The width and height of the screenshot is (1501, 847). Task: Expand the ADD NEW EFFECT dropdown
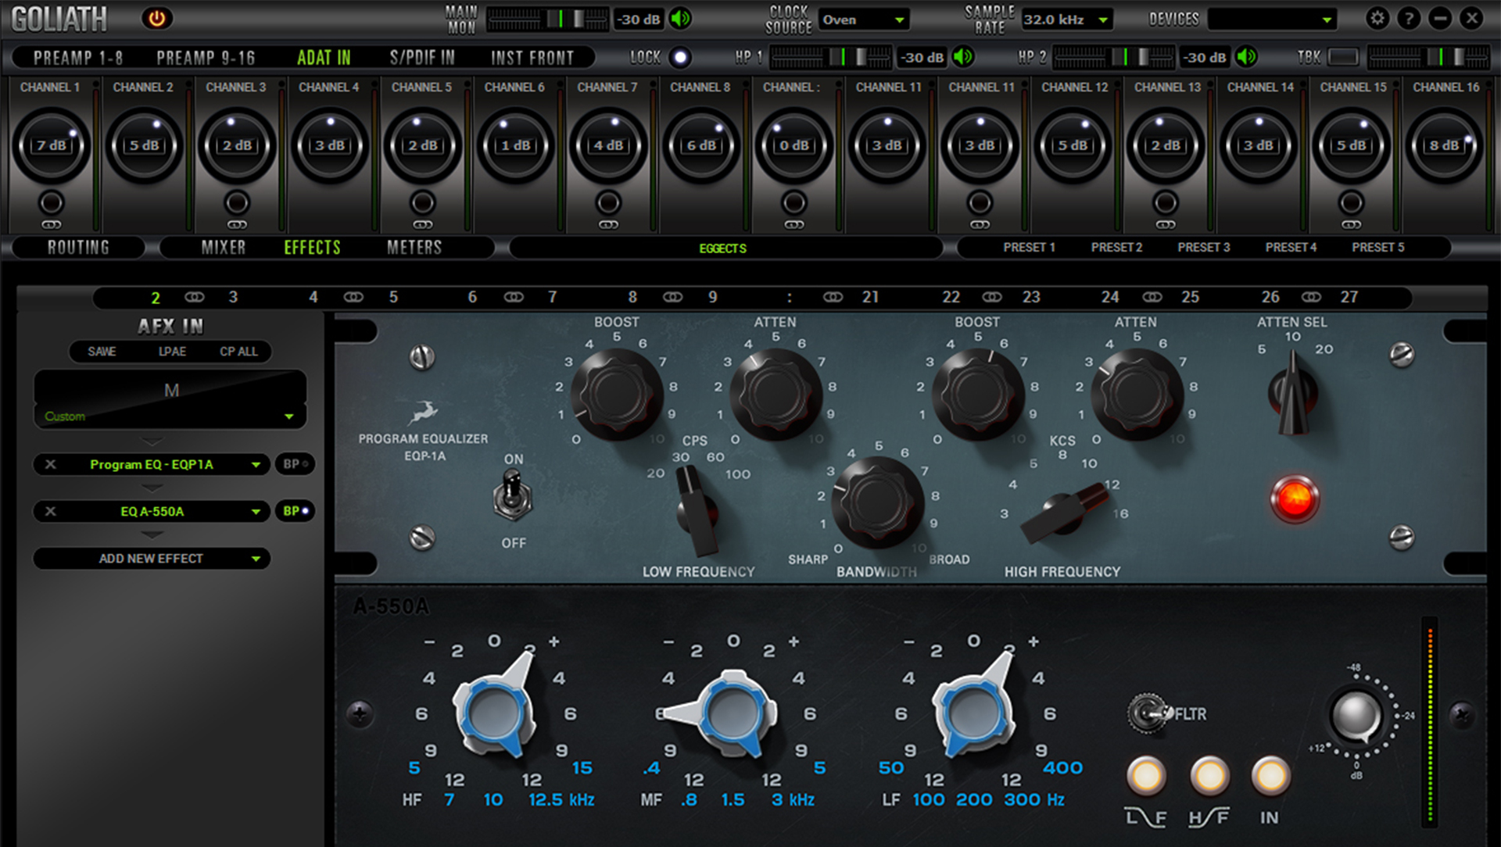(x=151, y=559)
